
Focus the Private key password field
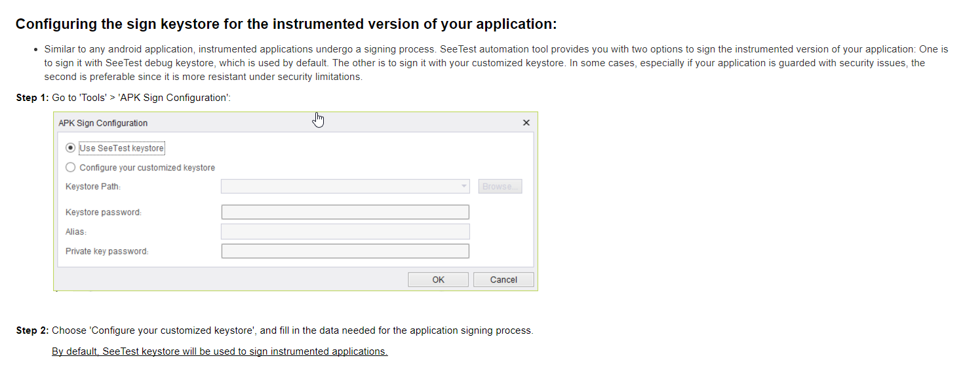[345, 251]
